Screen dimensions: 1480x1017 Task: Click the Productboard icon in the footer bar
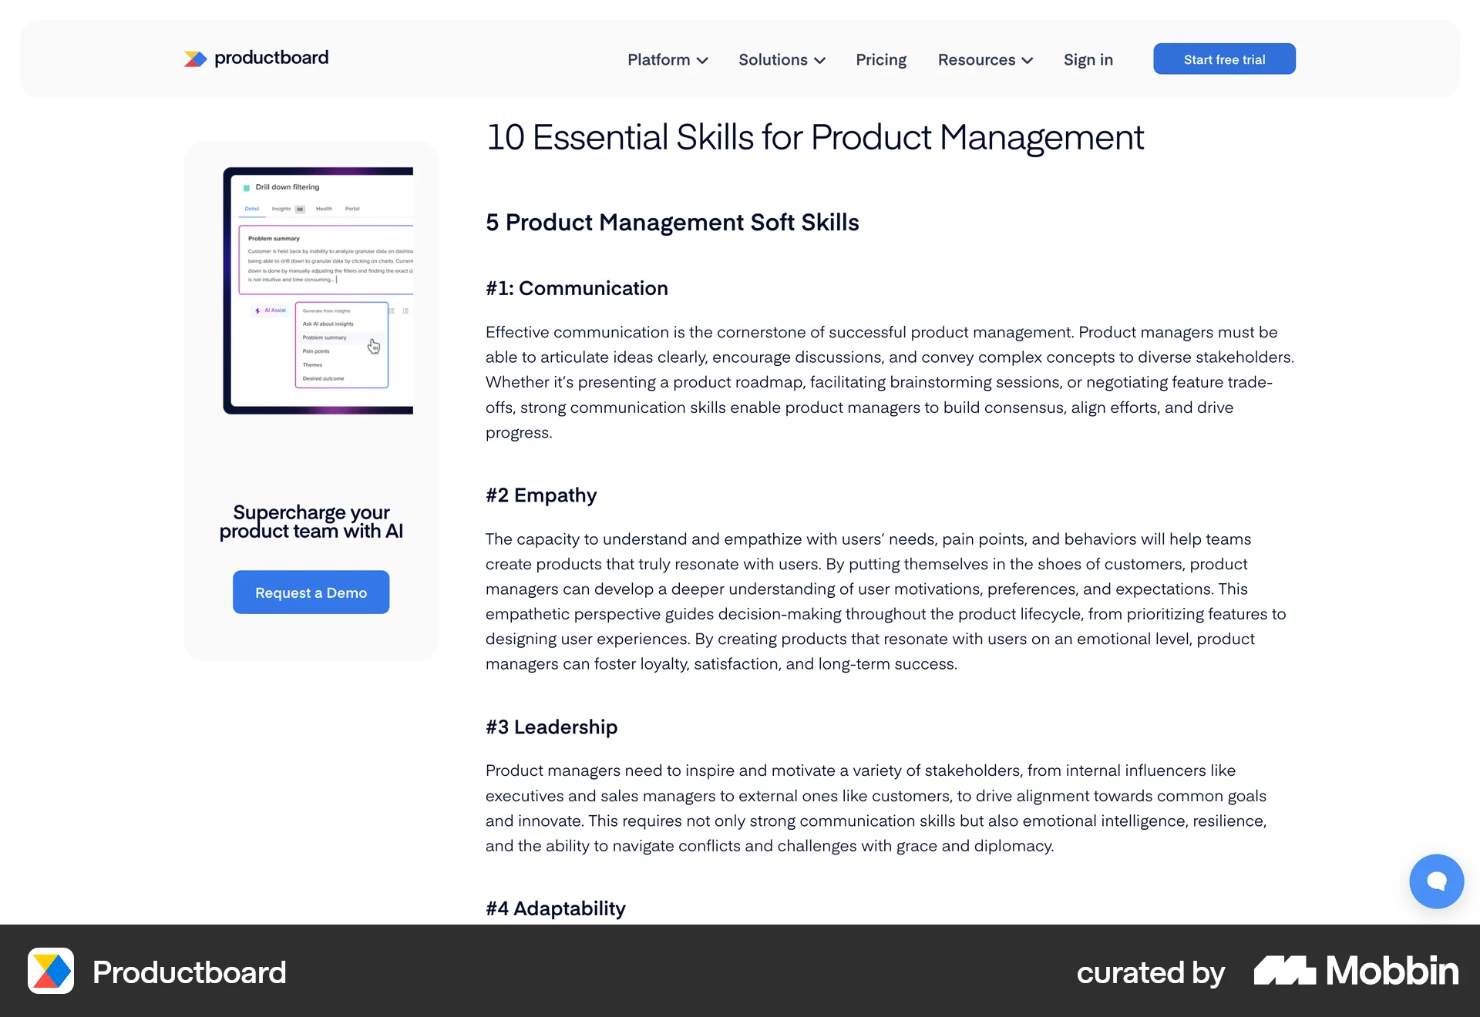(x=50, y=972)
